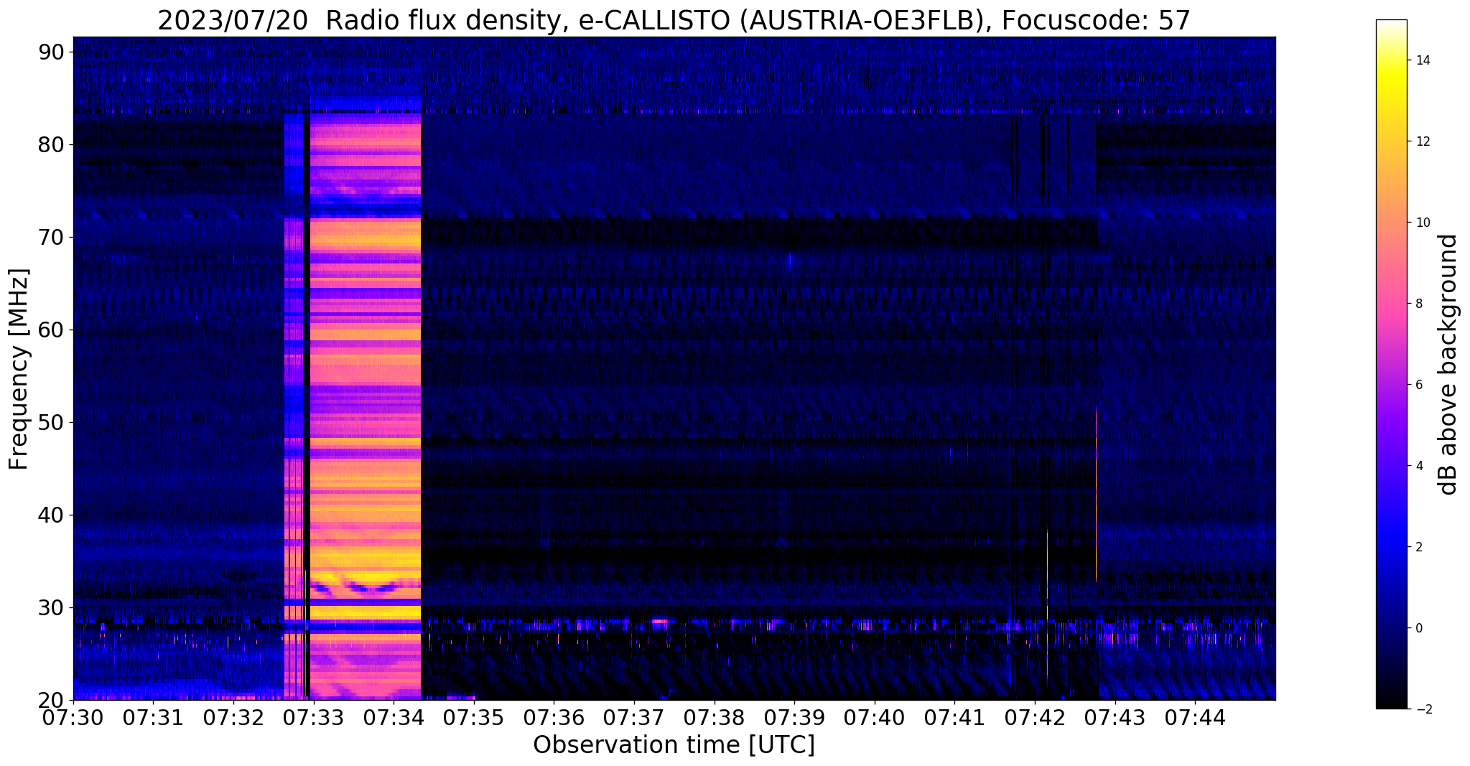
Task: Click the thin orange spike near 07:42:45
Action: [x=1096, y=494]
